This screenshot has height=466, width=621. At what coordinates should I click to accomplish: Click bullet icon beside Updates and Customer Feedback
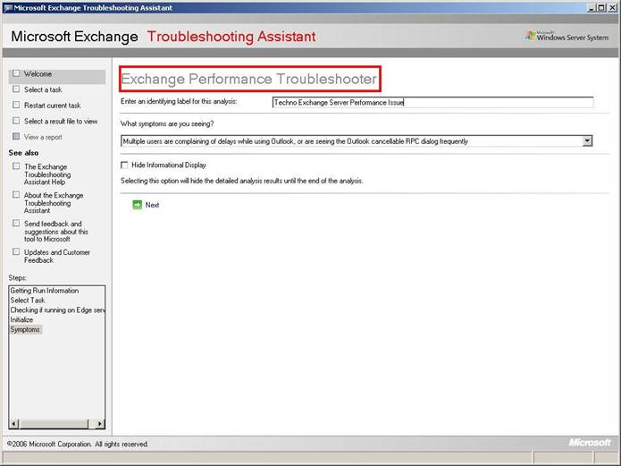pyautogui.click(x=16, y=251)
